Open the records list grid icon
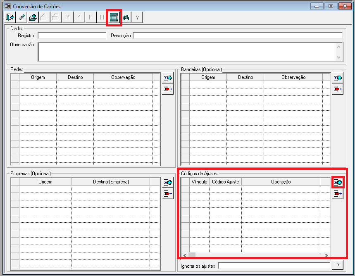The image size is (355, 276). pyautogui.click(x=114, y=17)
